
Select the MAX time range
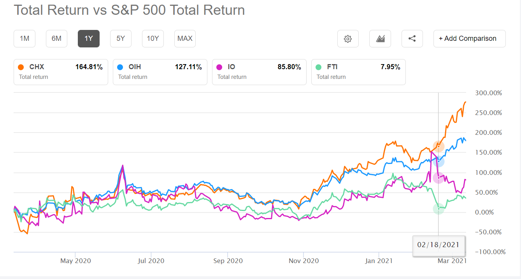185,38
